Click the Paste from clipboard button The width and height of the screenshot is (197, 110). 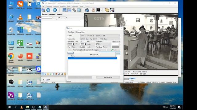tap(87, 50)
